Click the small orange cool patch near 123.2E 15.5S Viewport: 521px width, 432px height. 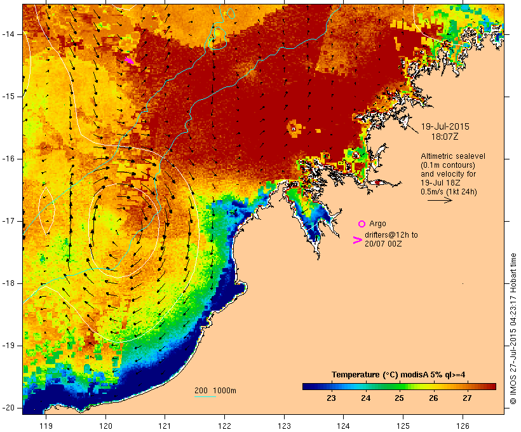[294, 128]
